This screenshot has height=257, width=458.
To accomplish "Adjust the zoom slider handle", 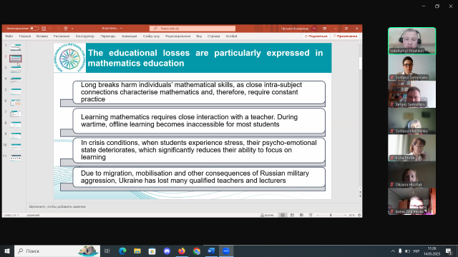I will (x=331, y=215).
